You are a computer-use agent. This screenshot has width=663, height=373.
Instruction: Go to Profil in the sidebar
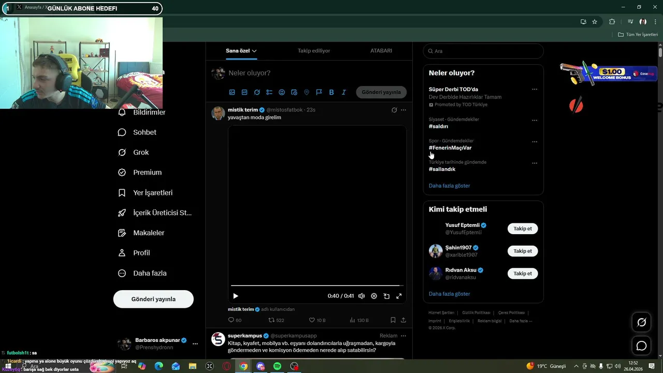tap(134, 253)
